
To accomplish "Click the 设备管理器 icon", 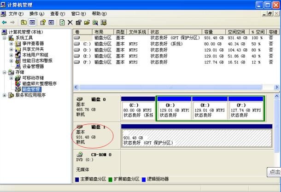I will point(18,66).
